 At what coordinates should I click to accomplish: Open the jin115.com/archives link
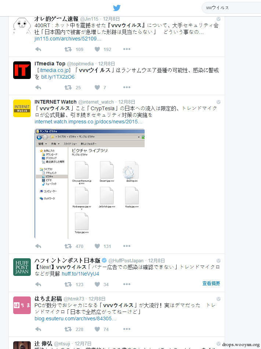(x=68, y=39)
